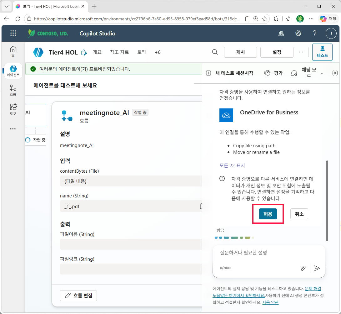Click the Move or rename a file item
Image resolution: width=341 pixels, height=314 pixels.
(x=256, y=152)
